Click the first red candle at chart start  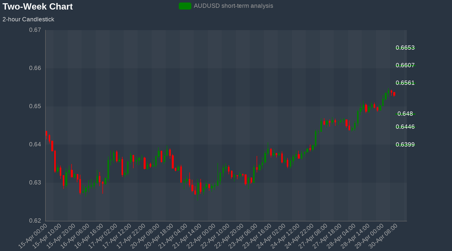(46, 133)
